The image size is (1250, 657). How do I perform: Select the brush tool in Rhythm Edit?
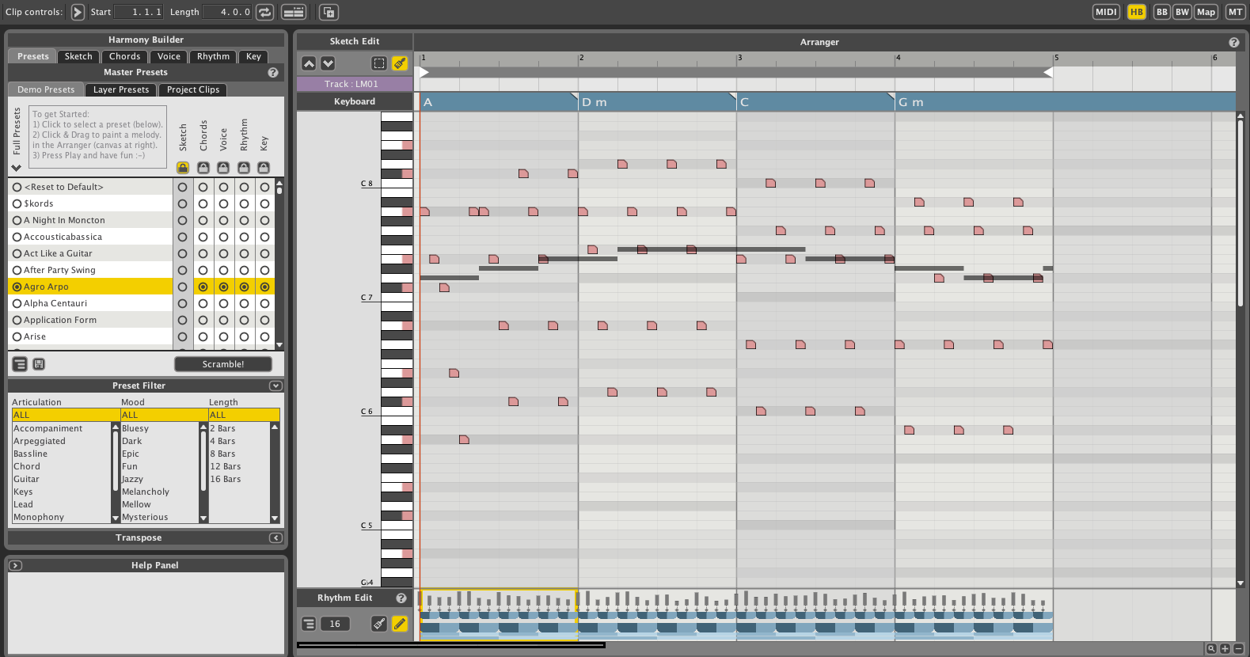379,624
